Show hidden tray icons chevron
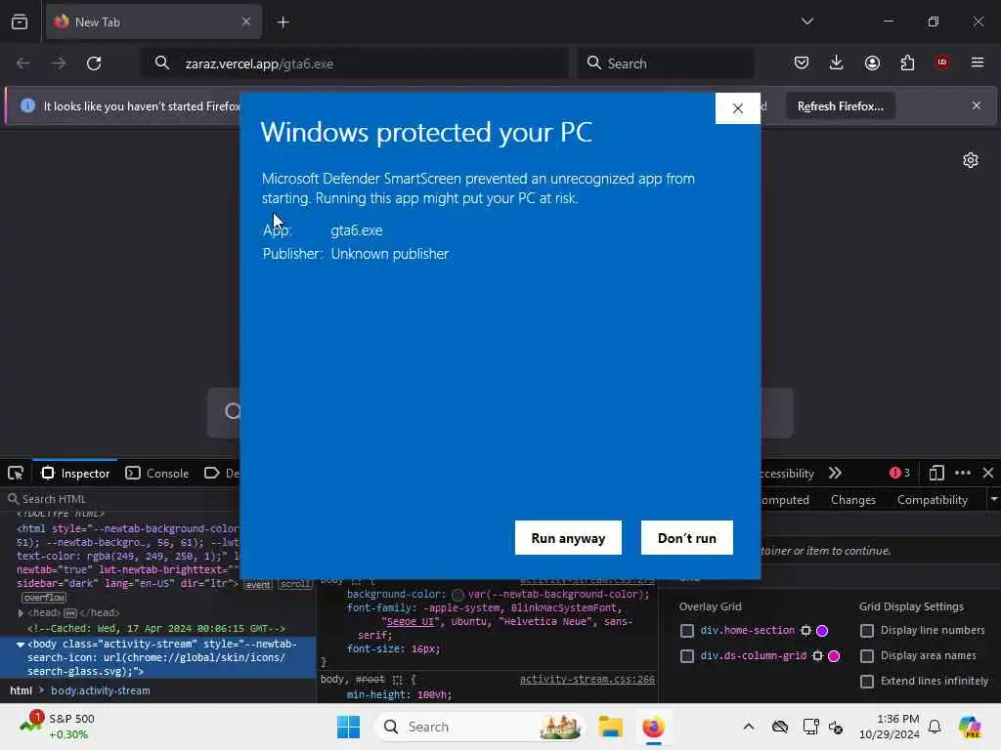 coord(748,727)
